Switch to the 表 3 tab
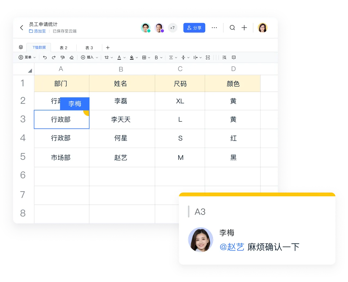 pos(89,48)
